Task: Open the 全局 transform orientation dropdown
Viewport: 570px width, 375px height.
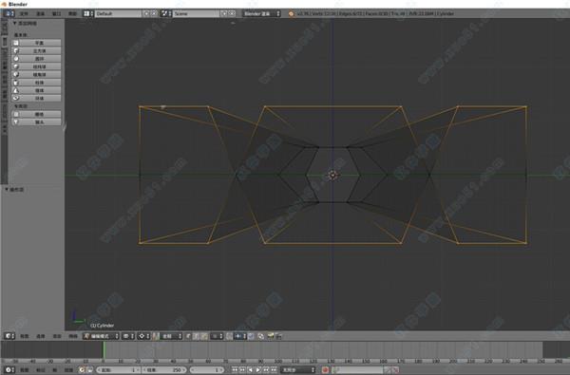Action: pos(171,336)
